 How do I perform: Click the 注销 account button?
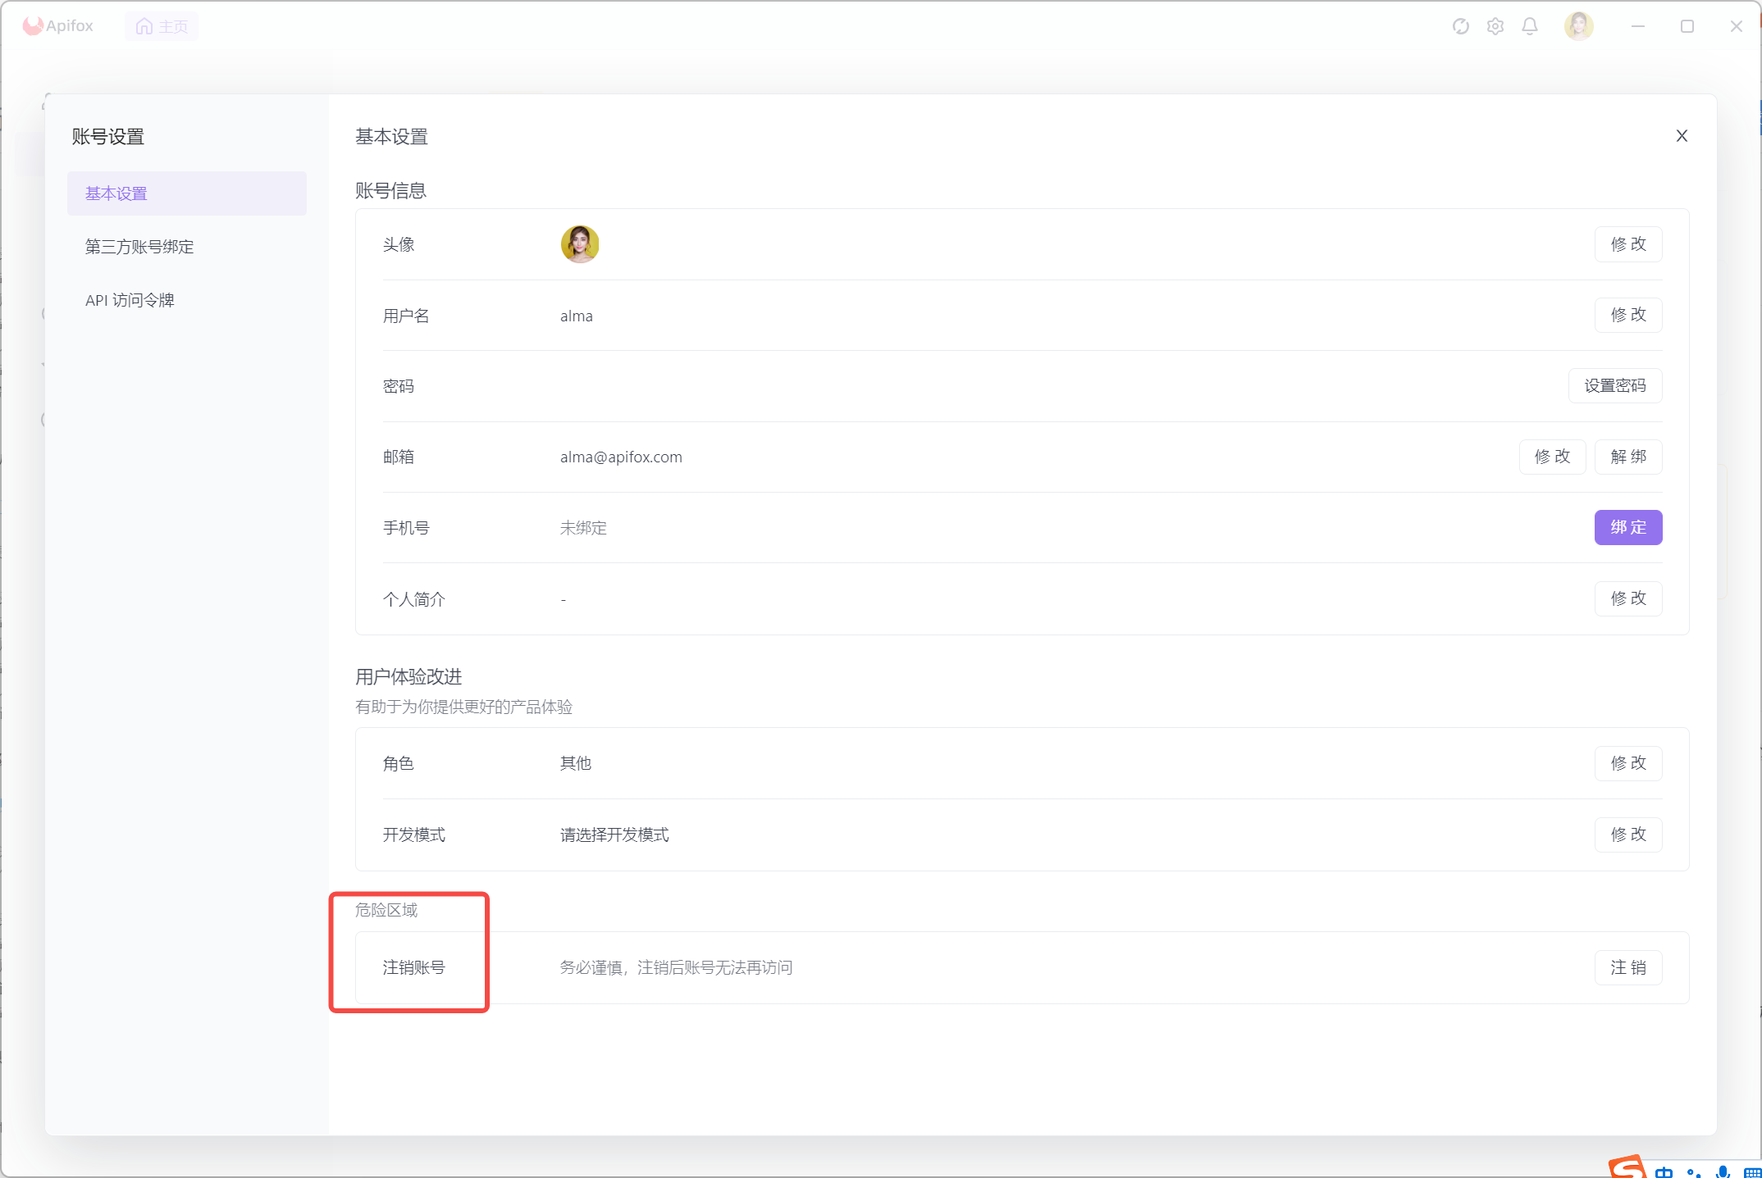coord(1627,967)
